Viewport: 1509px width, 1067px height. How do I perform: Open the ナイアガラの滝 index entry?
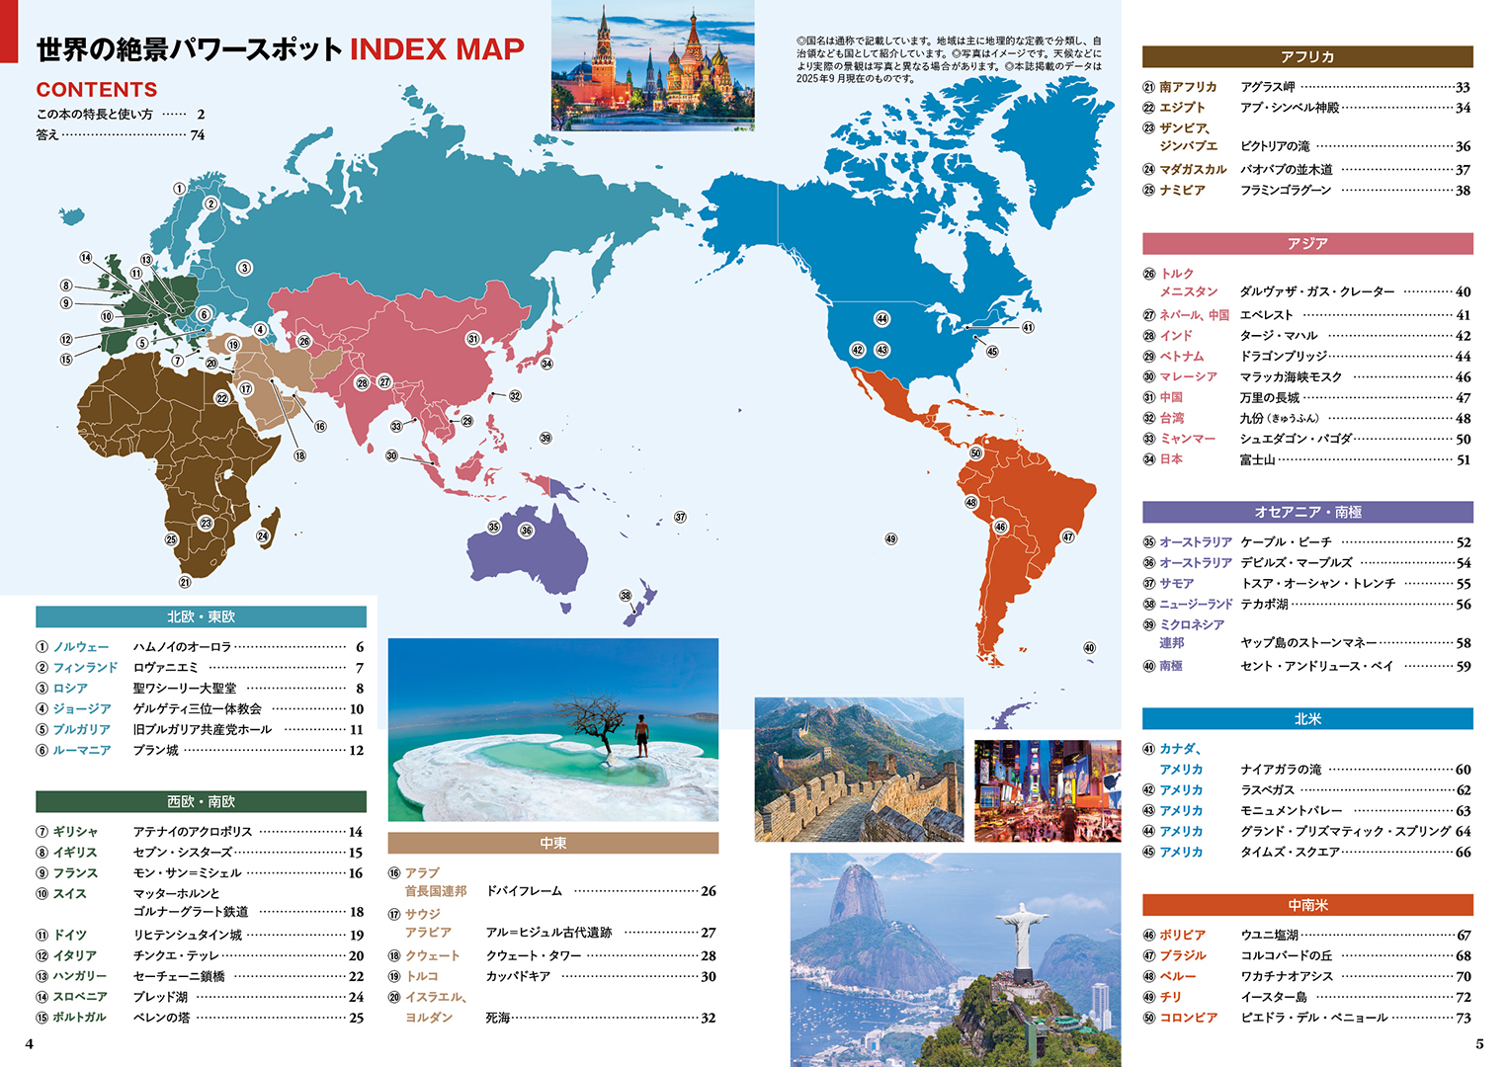point(1281,770)
